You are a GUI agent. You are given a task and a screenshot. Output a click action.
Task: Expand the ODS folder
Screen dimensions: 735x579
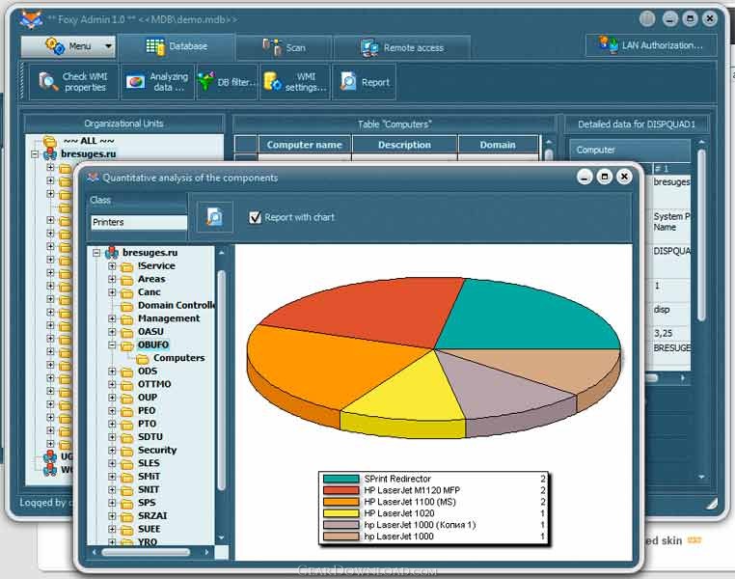point(112,372)
